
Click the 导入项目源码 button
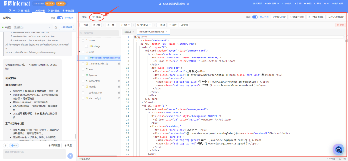click(x=336, y=17)
